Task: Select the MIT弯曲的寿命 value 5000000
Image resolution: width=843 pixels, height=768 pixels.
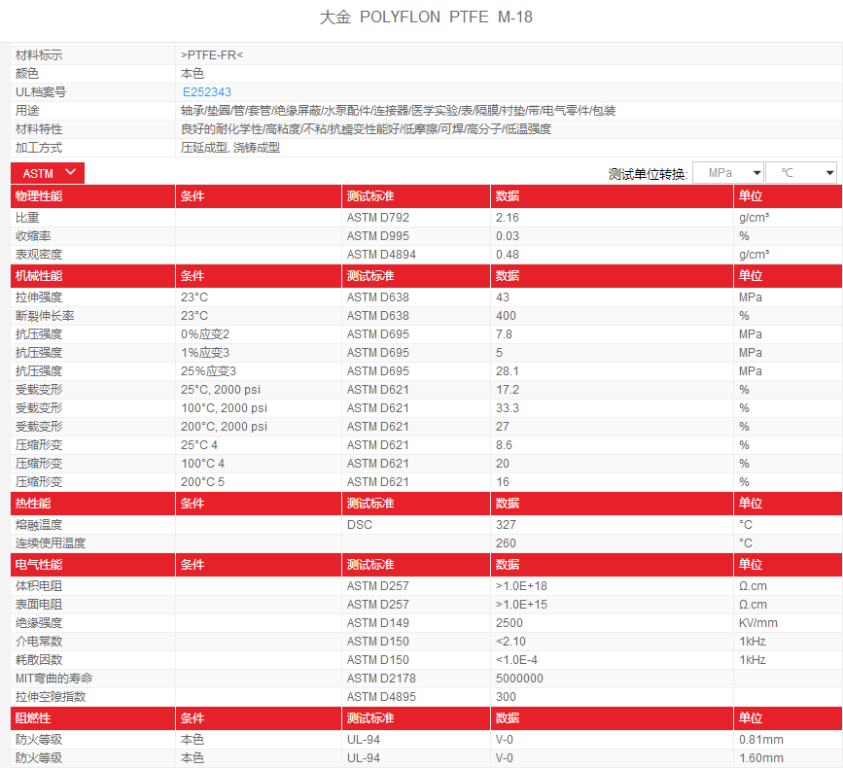Action: coord(519,679)
